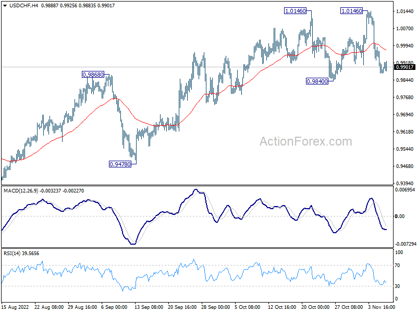Image resolution: width=417 pixels, height=313 pixels.
Task: Select the MACD(12,26,9) indicator label
Action: [x=21, y=191]
